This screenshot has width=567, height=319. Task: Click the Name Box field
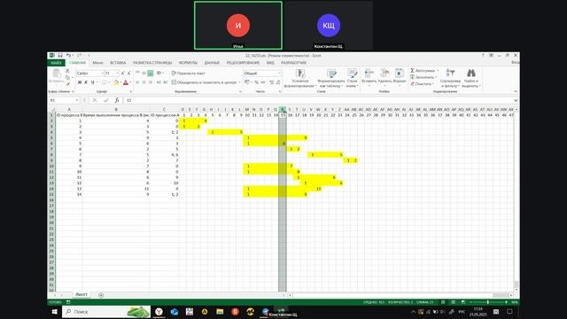click(x=64, y=100)
